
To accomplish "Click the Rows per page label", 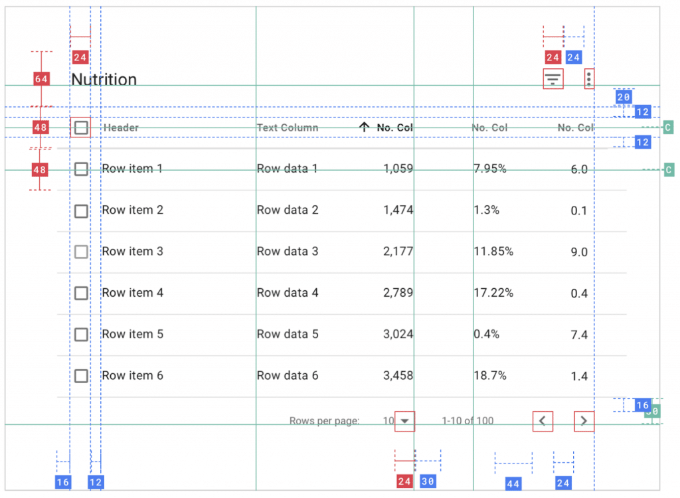I will (324, 421).
